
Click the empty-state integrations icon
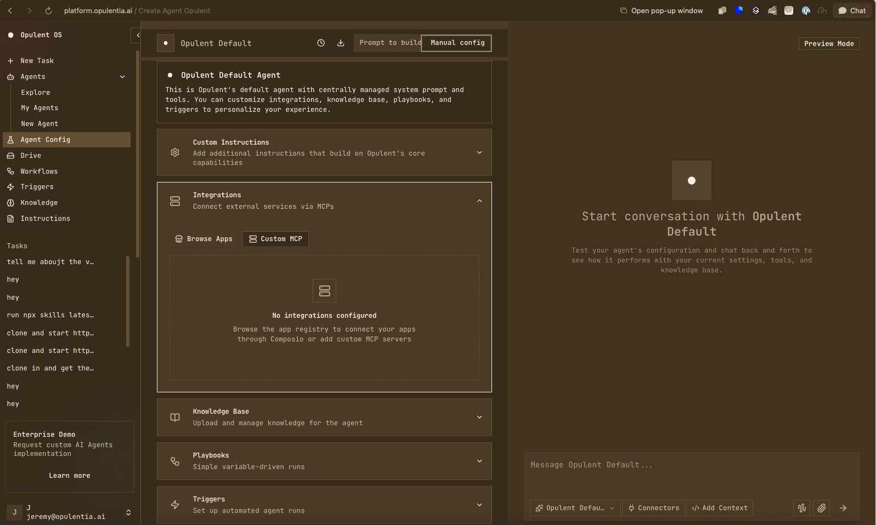click(324, 290)
